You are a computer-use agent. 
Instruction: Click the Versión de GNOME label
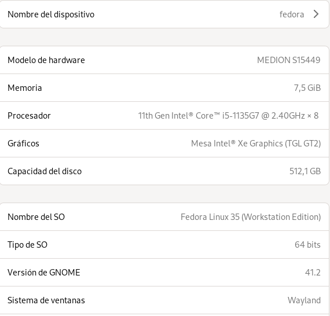(x=44, y=273)
